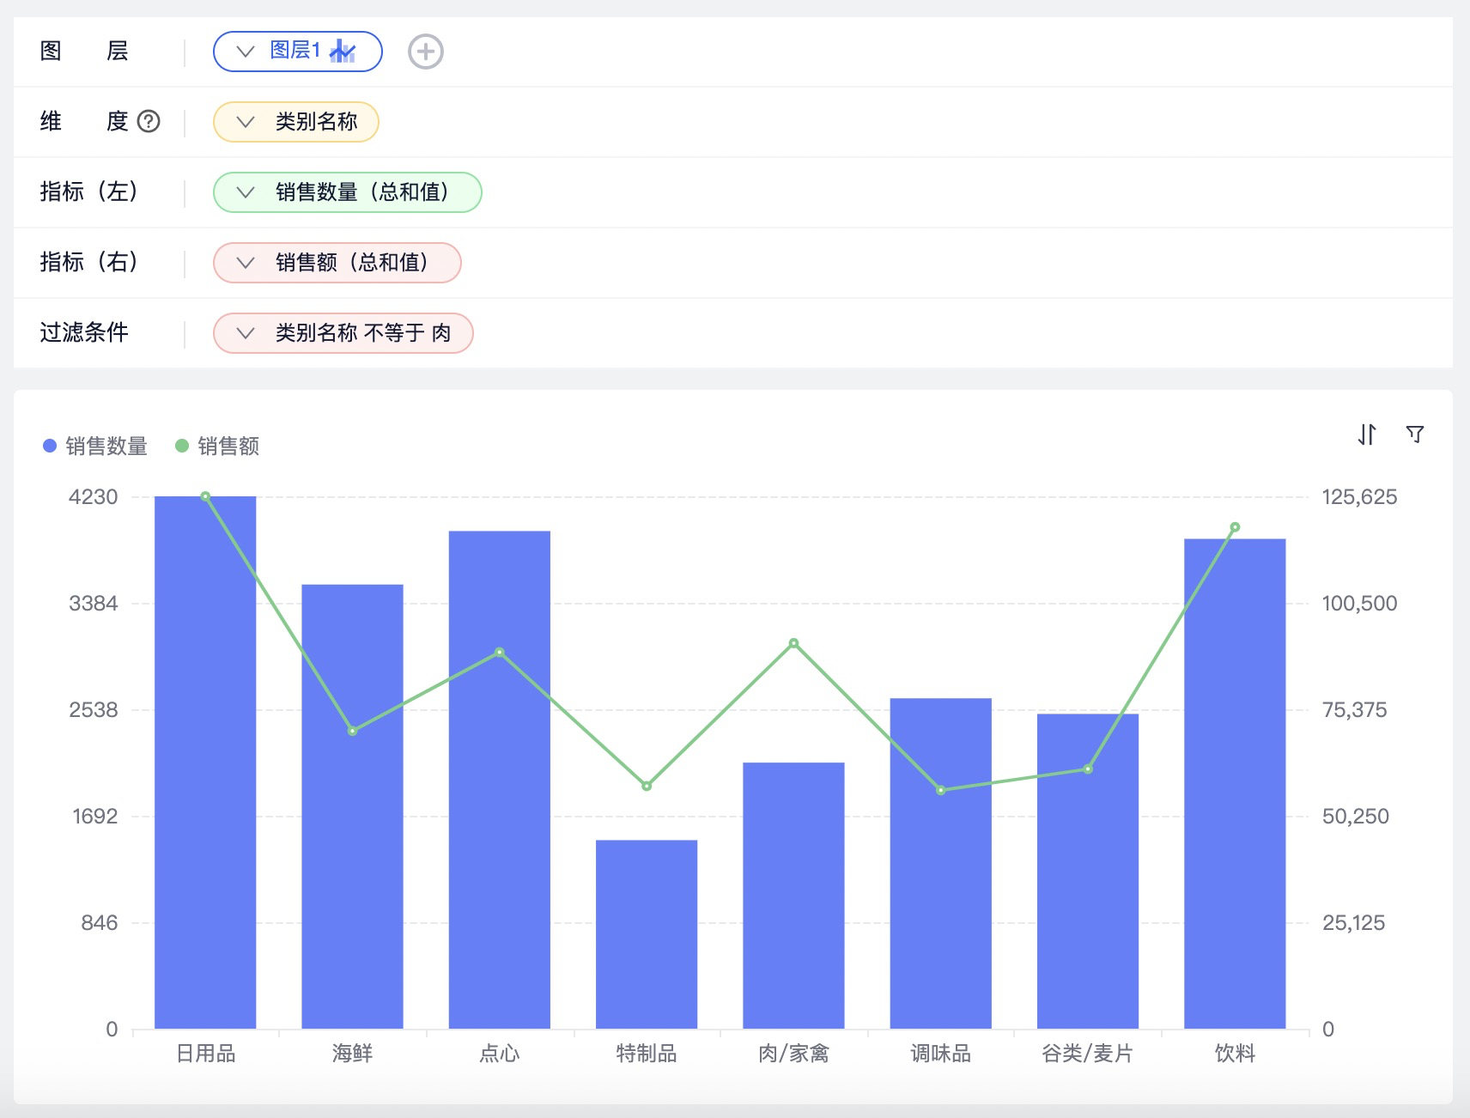Click the 过滤条件 row label

pos(84,332)
